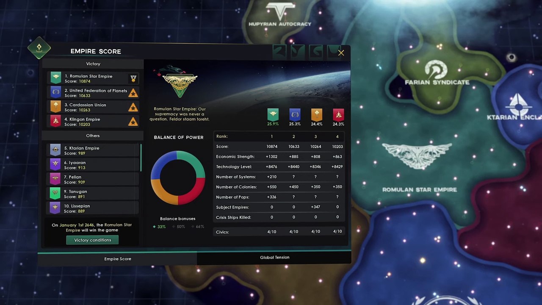The width and height of the screenshot is (542, 305).
Task: Click the +210 Number of Systems value
Action: (271, 177)
